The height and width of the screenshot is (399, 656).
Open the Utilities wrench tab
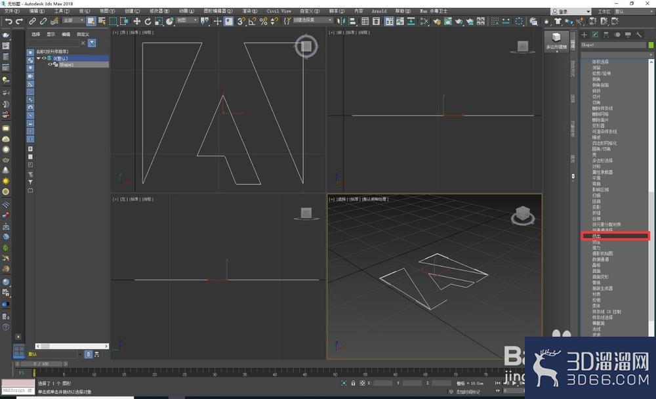(x=639, y=35)
